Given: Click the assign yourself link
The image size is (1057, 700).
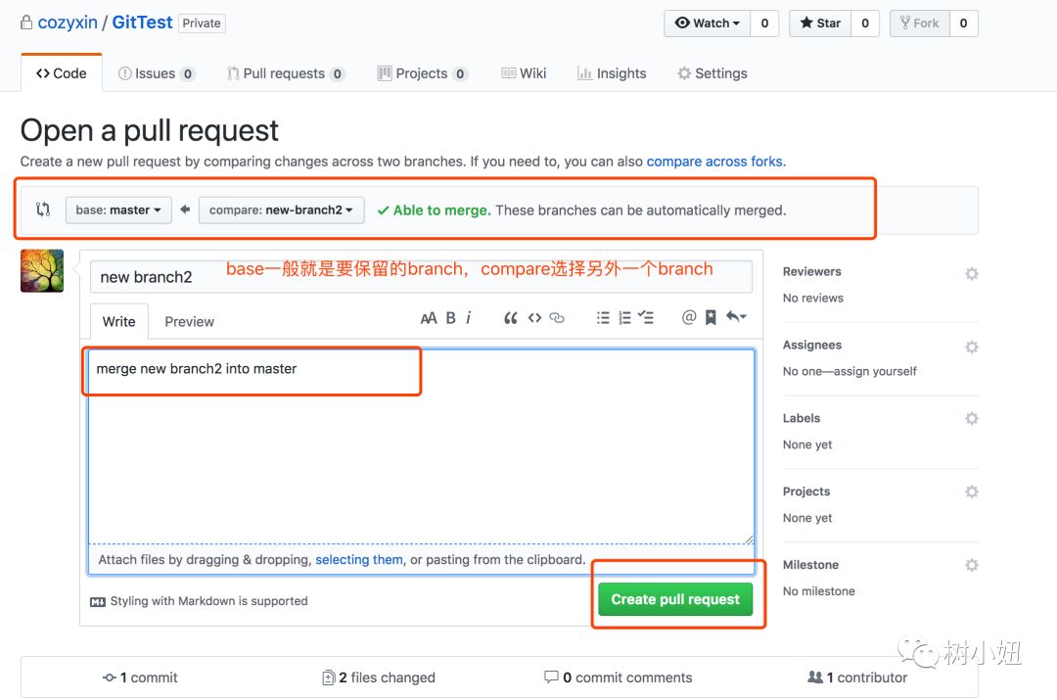Looking at the screenshot, I should tap(875, 371).
